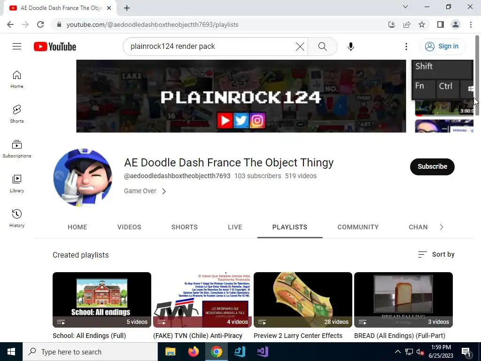Click the Twitter icon on channel banner
This screenshot has width=481, height=361.
tap(241, 121)
